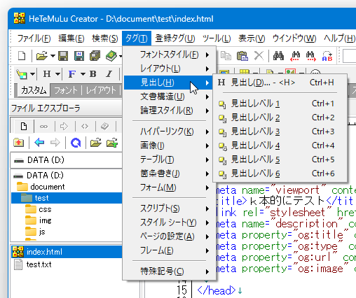Open the 編集(E) menu

point(71,38)
